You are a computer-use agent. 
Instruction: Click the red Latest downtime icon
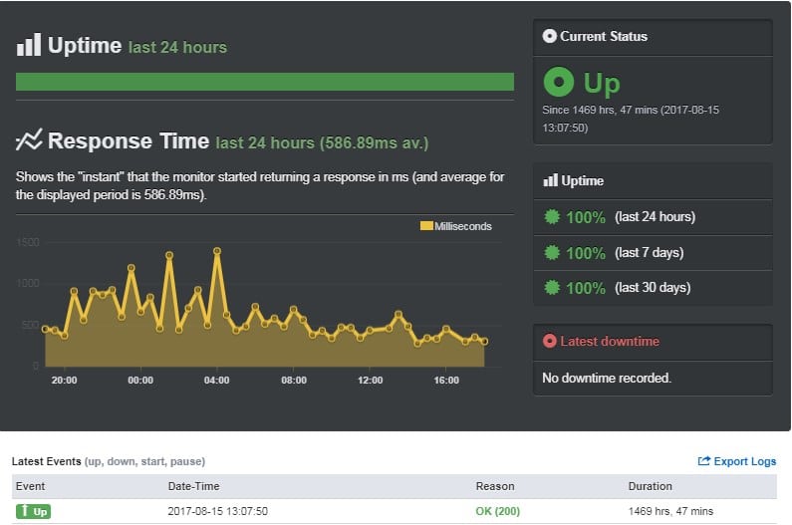[x=550, y=341]
